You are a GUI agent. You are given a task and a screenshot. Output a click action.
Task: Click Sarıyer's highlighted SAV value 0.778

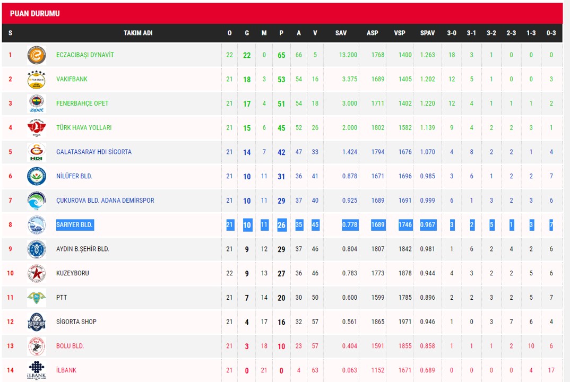(x=350, y=224)
